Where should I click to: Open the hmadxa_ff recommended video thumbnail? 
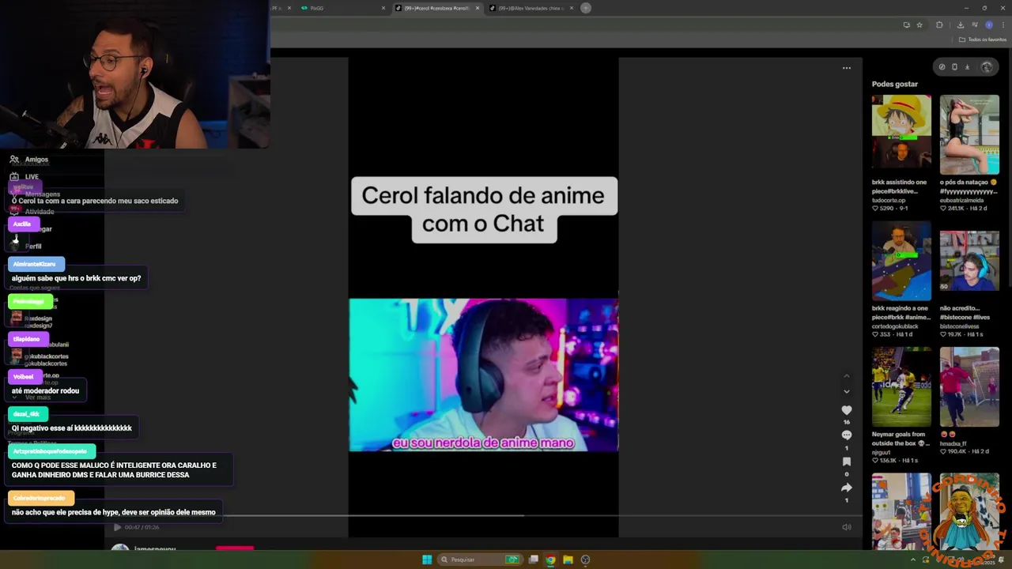click(x=969, y=386)
